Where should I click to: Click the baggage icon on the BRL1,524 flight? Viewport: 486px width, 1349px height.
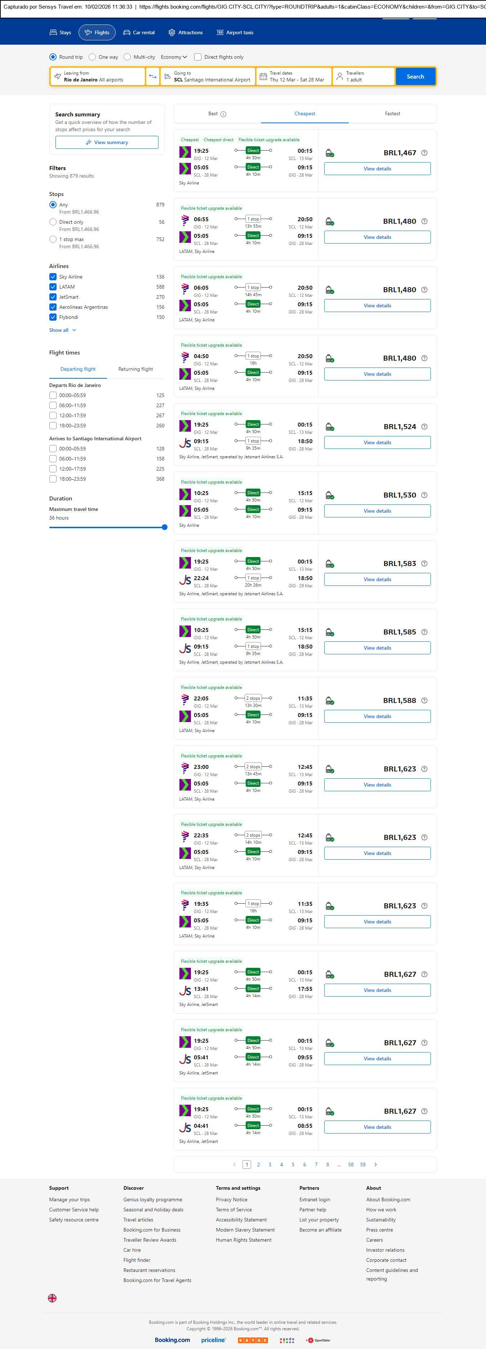330,427
